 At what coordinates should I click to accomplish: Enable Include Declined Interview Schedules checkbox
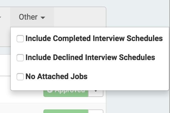click(20, 58)
